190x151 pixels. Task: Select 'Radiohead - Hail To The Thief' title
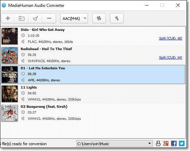[46, 49]
